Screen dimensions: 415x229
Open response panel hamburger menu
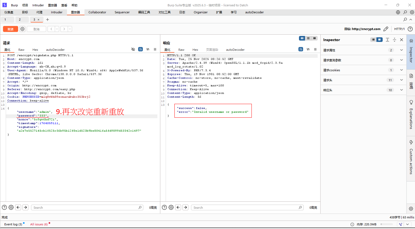pos(315,49)
